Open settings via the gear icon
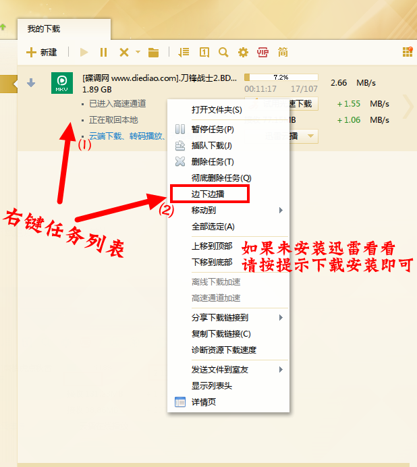This screenshot has height=467, width=417. click(243, 52)
